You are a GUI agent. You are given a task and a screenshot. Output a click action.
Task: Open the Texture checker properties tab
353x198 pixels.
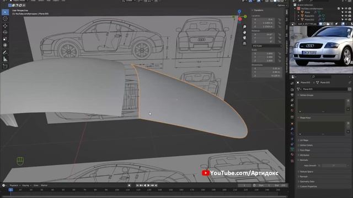pyautogui.click(x=292, y=161)
